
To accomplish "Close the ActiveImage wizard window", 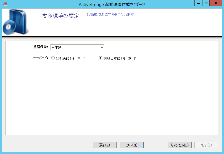I will [x=216, y=3].
